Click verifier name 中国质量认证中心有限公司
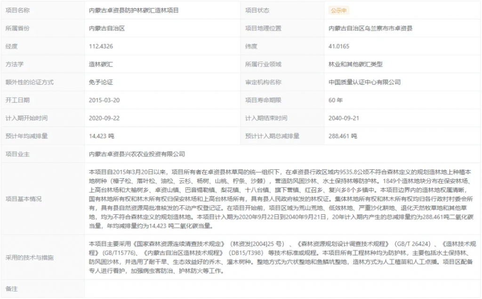Viewport: 482px width, 299px height. point(364,82)
